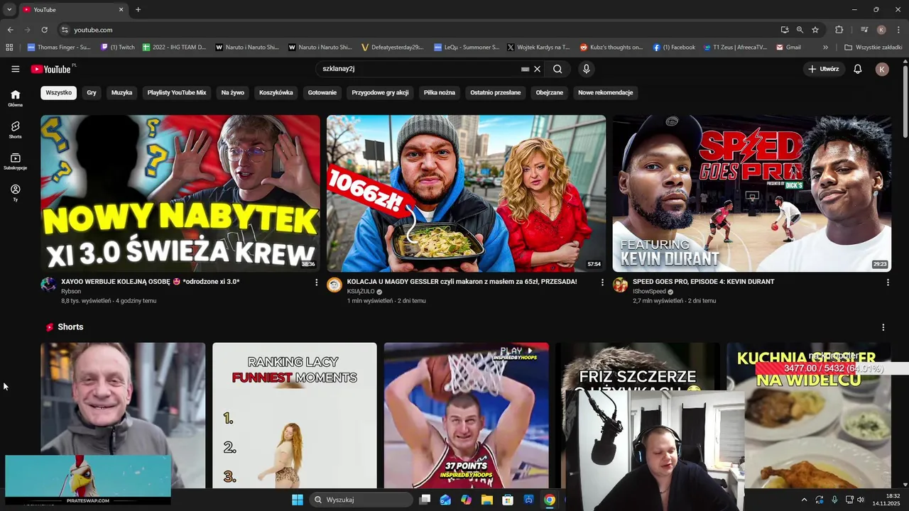
Task: Open the Gmail bookmark
Action: pyautogui.click(x=788, y=48)
